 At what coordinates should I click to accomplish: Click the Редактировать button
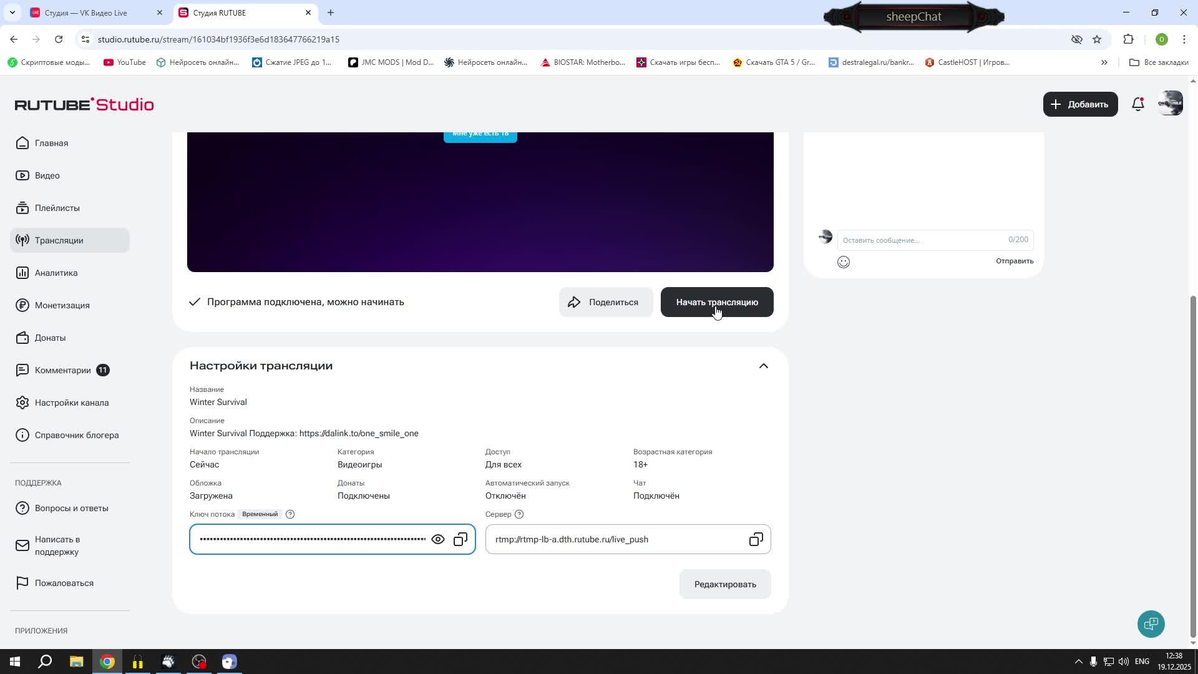[x=725, y=584]
